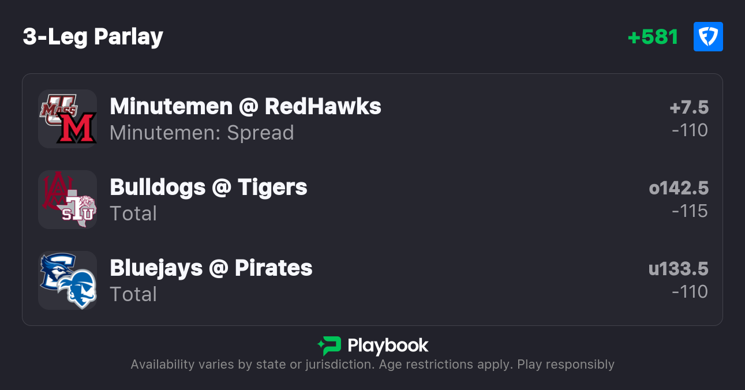Click the Bluejays and Pirates team logos
The width and height of the screenshot is (745, 390).
point(68,280)
